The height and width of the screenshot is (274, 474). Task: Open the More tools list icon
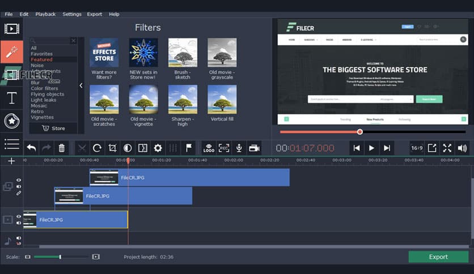(12, 144)
